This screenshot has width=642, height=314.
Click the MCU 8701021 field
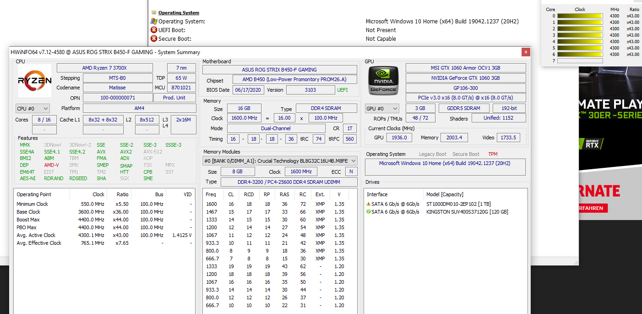[182, 88]
